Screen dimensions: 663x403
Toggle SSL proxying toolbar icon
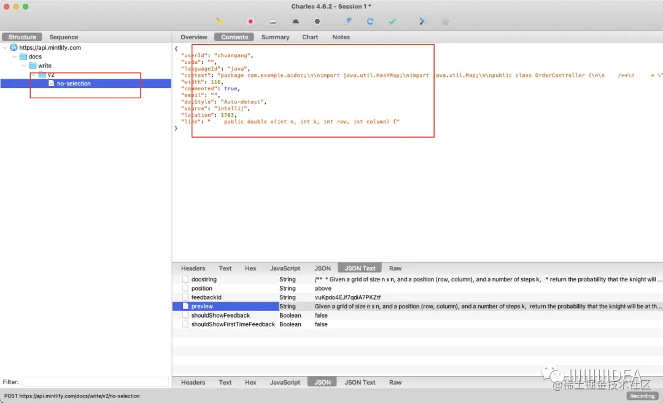pyautogui.click(x=273, y=21)
